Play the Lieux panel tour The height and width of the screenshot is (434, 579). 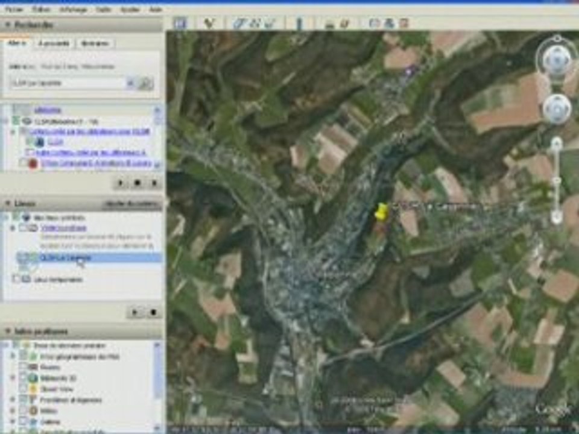tap(134, 312)
